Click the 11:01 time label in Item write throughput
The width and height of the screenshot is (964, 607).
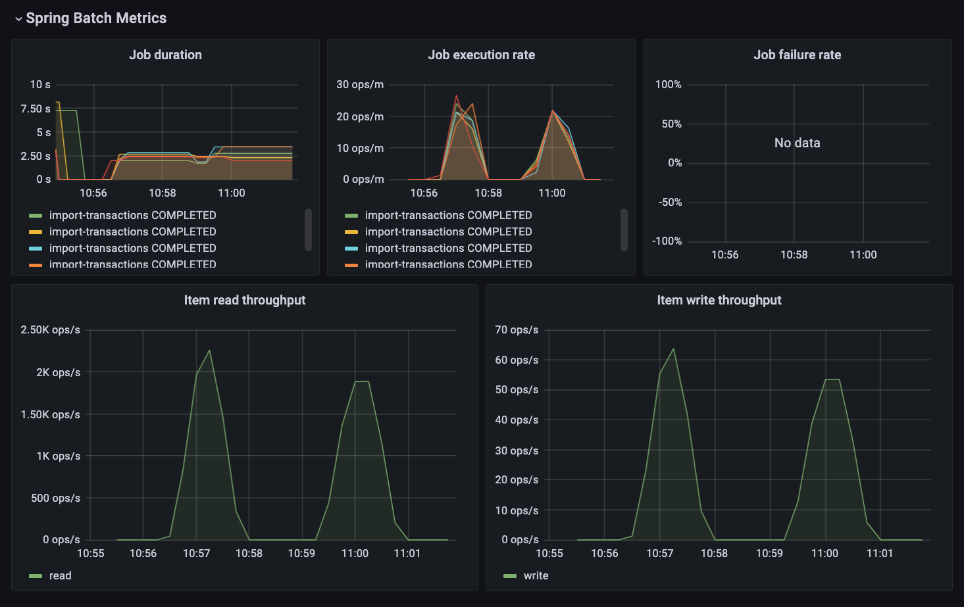click(880, 553)
